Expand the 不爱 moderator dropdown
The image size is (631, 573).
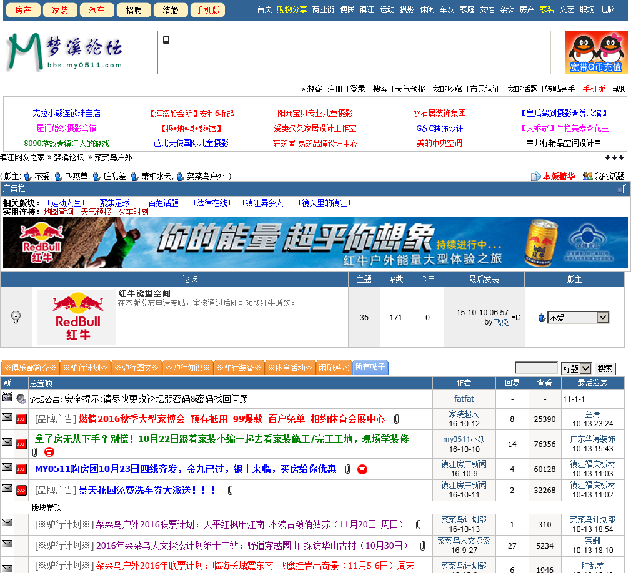(578, 318)
